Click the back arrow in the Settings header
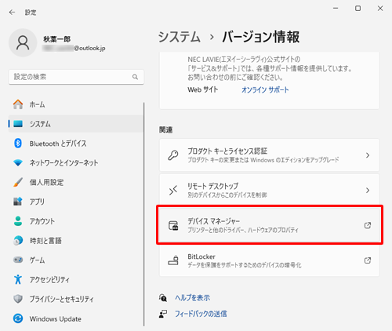 [x=12, y=13]
